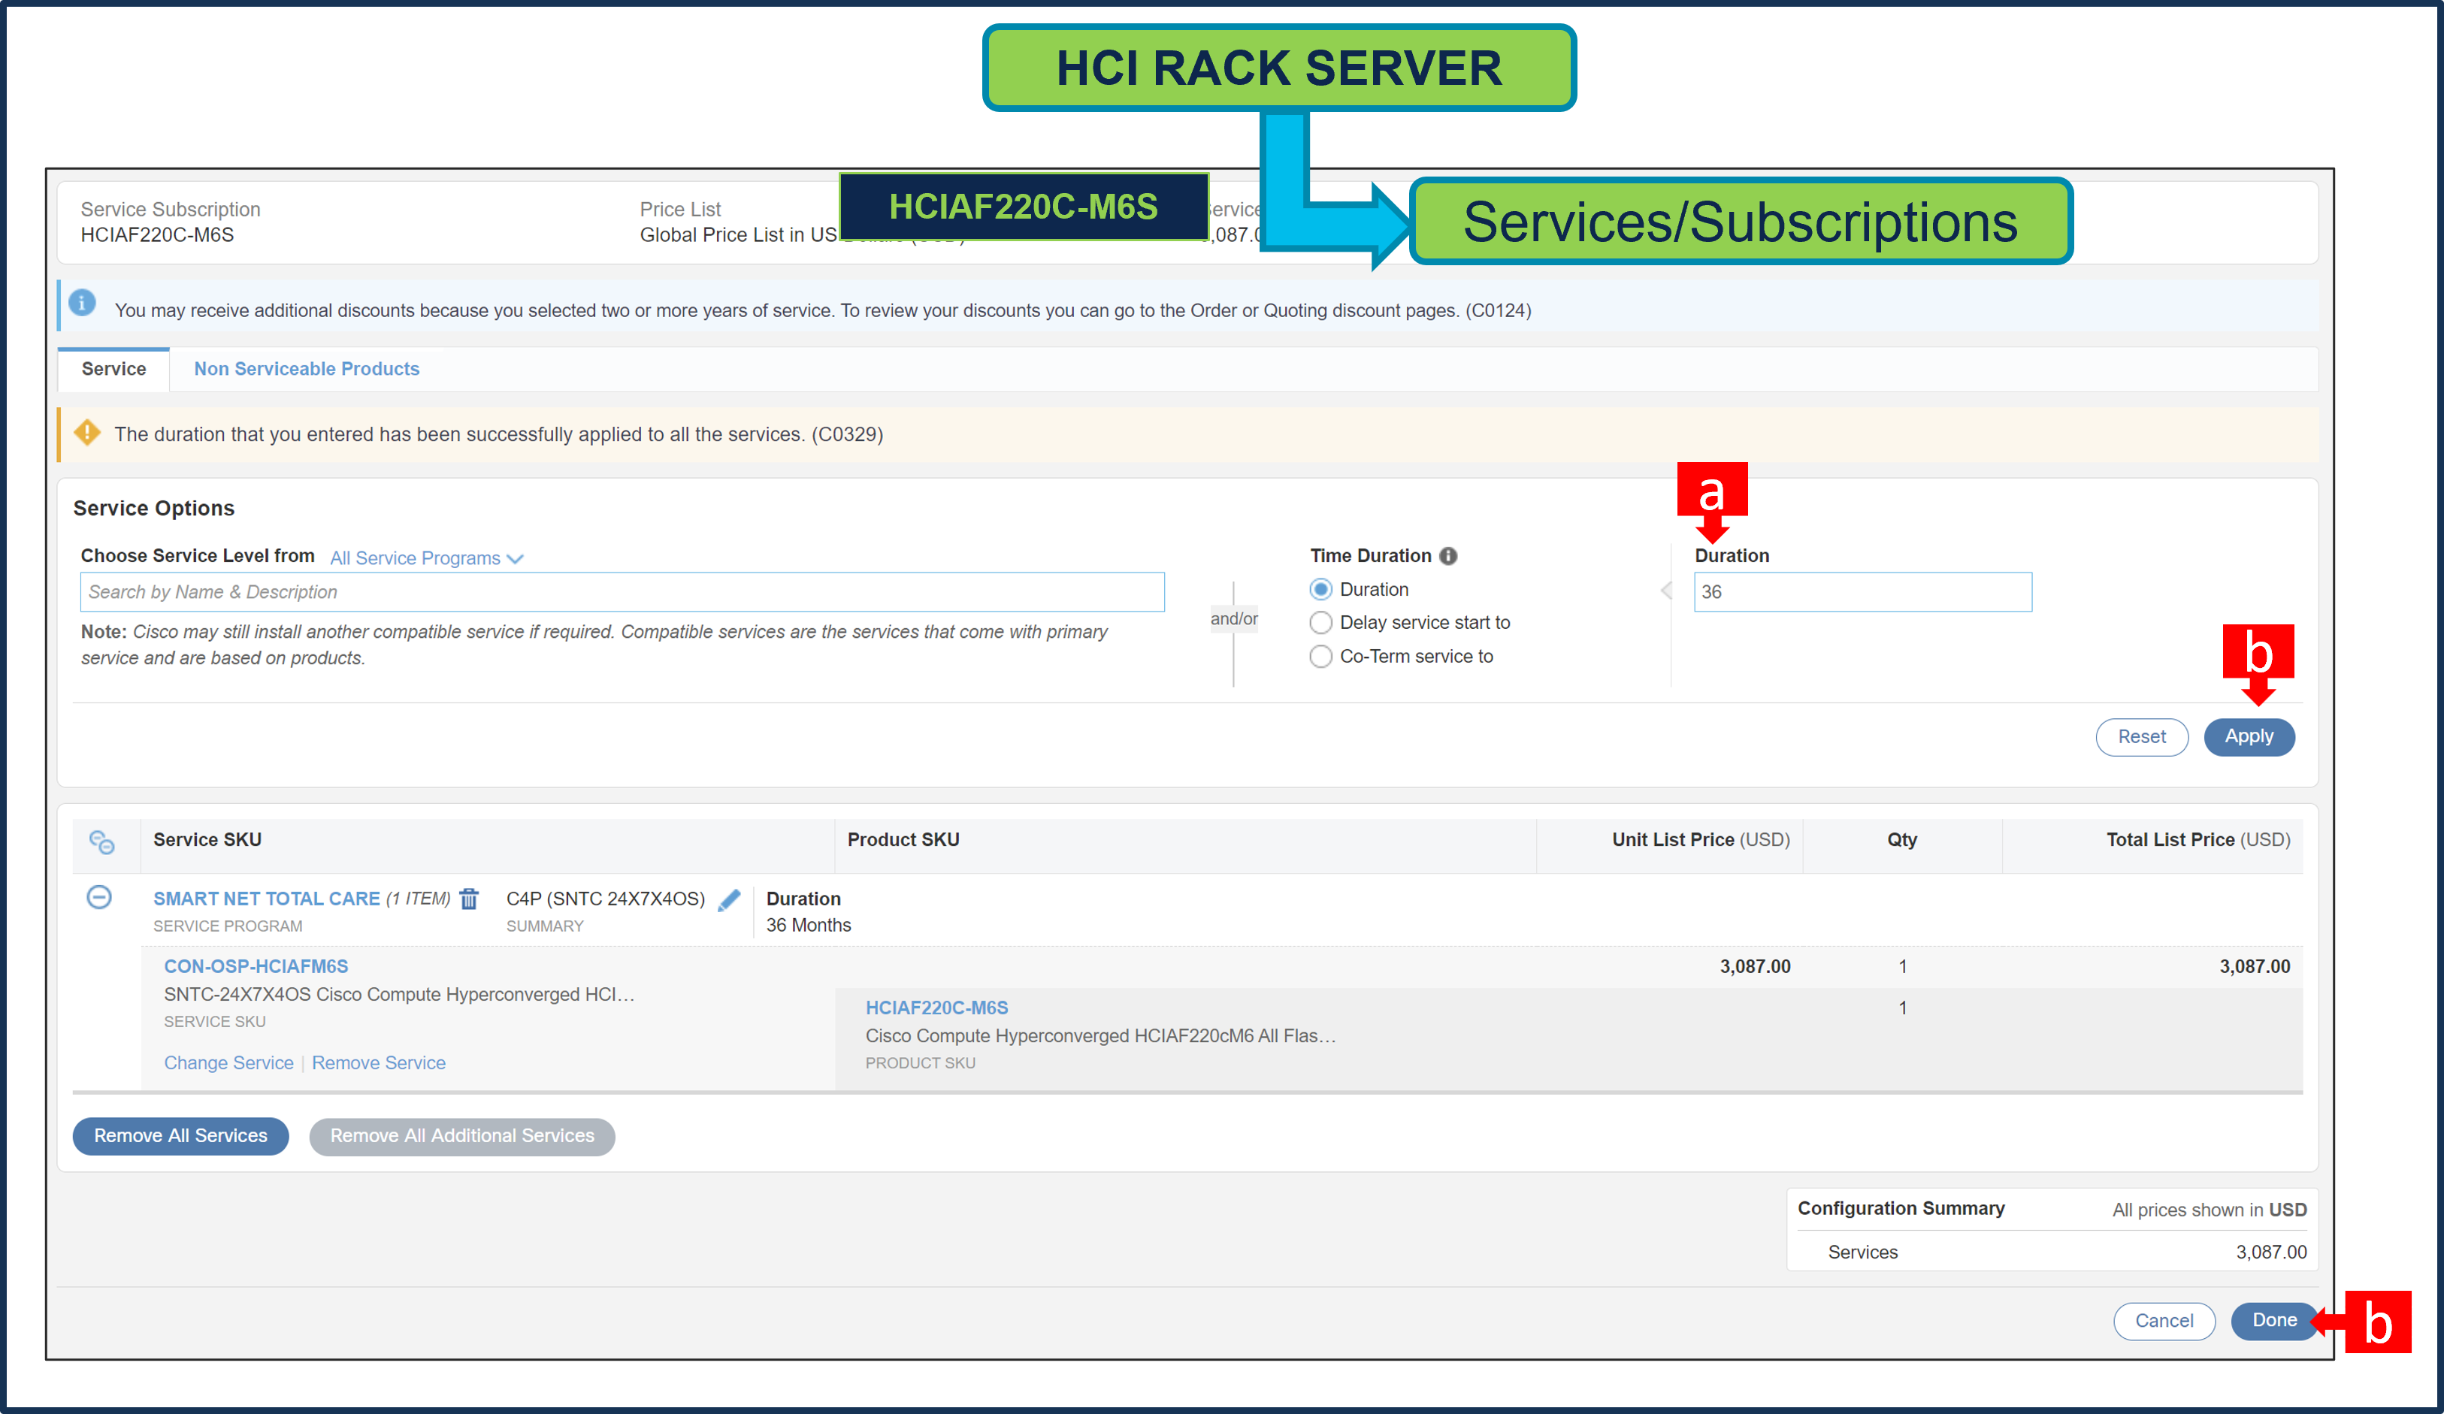Screen dimensions: 2444x1414
Task: Click the Product SKU column header
Action: (904, 841)
